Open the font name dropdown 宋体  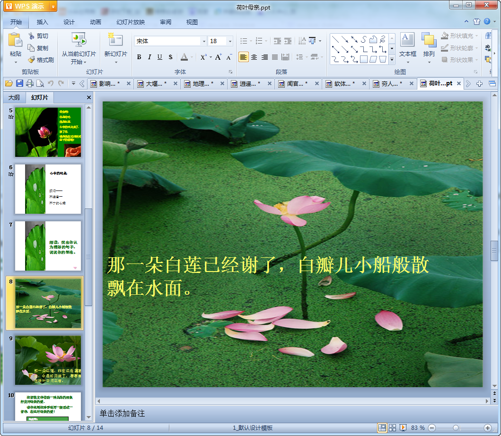pyautogui.click(x=204, y=41)
